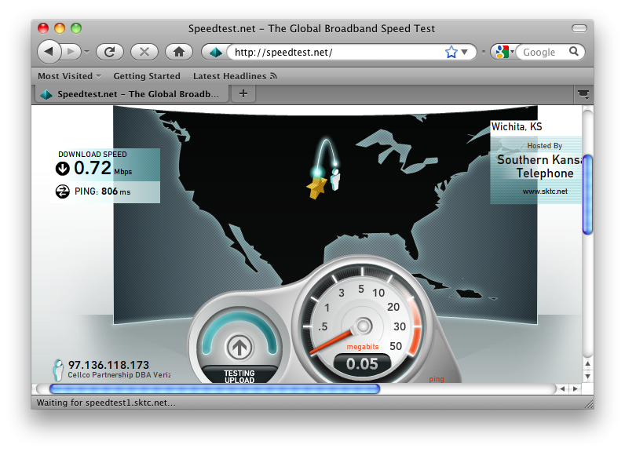Click the red ping label near gauge

click(437, 379)
